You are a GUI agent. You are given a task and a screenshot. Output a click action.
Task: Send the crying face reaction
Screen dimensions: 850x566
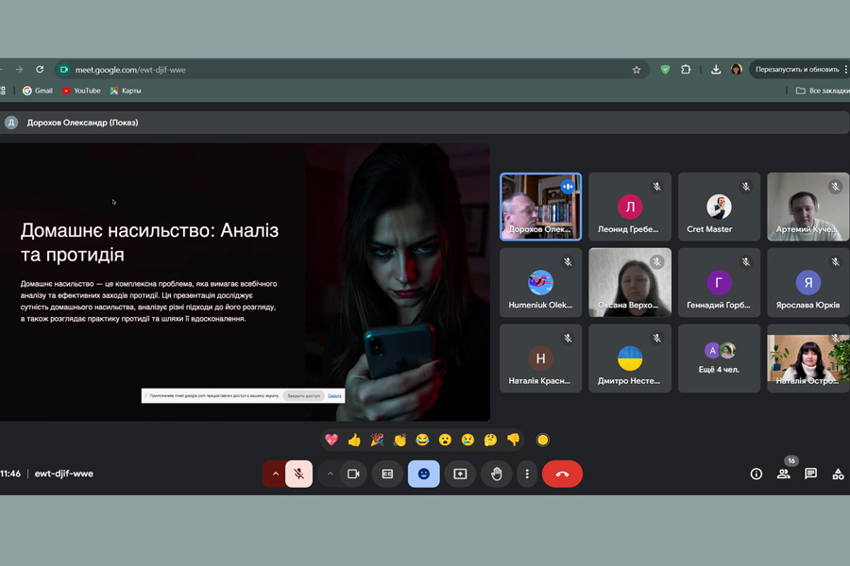pyautogui.click(x=467, y=440)
